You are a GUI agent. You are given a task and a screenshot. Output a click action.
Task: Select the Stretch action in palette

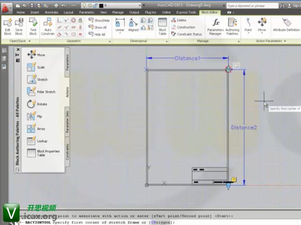click(38, 79)
